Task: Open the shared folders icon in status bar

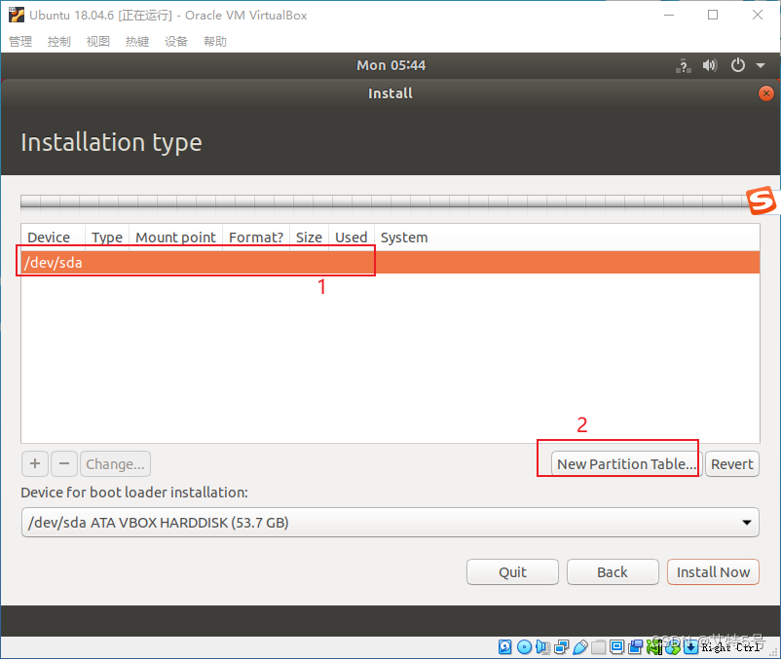Action: (600, 646)
